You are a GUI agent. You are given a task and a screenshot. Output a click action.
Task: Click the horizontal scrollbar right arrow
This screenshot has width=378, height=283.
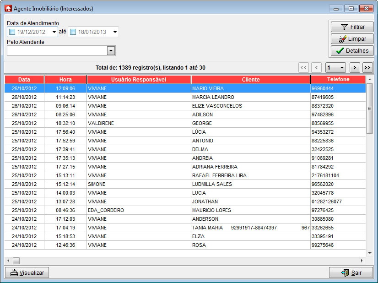(363, 261)
